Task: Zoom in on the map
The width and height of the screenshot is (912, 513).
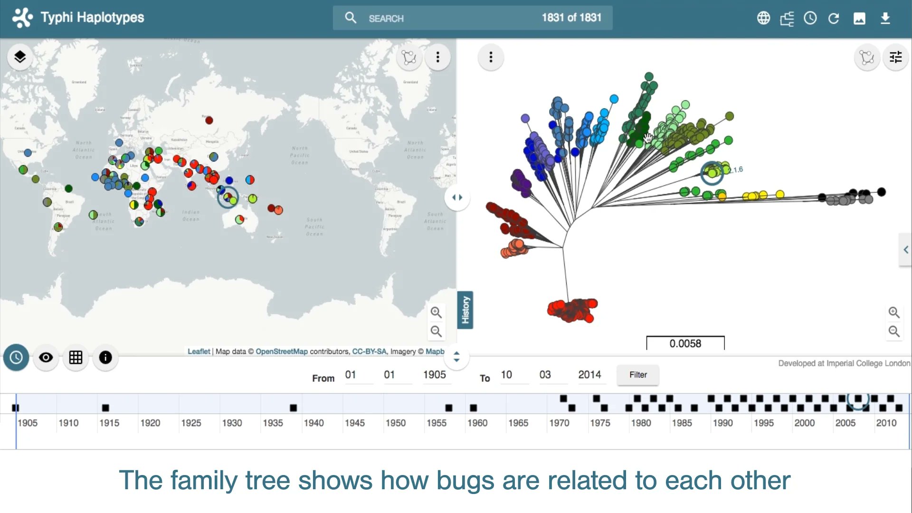Action: click(436, 312)
